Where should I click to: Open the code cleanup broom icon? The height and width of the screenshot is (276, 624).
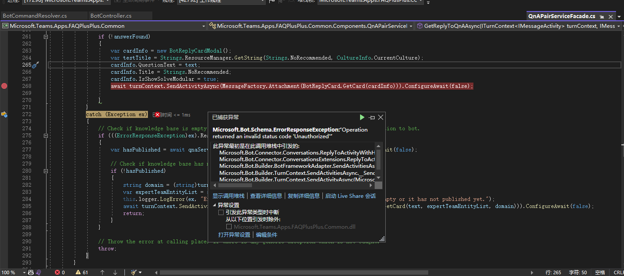[133, 272]
